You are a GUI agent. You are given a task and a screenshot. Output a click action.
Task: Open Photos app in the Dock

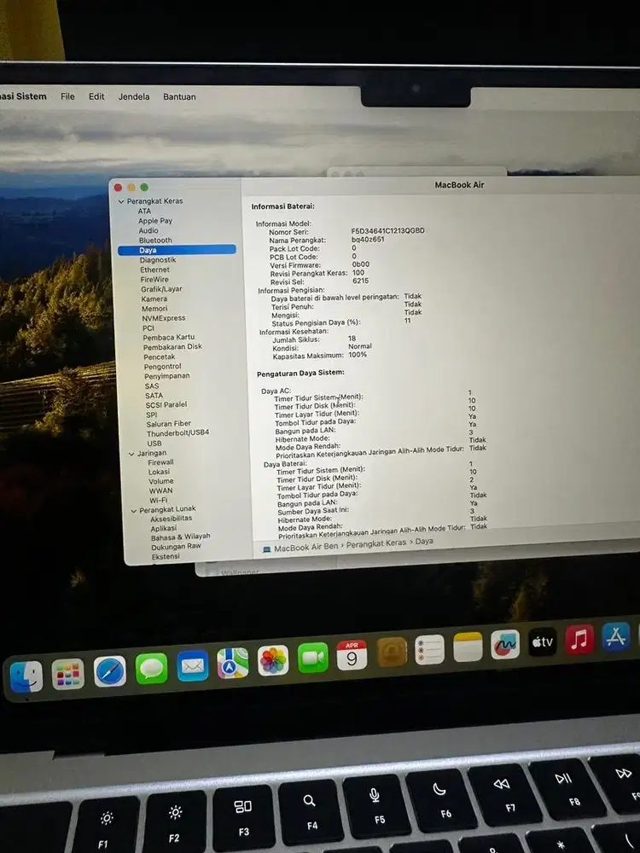pos(273,660)
